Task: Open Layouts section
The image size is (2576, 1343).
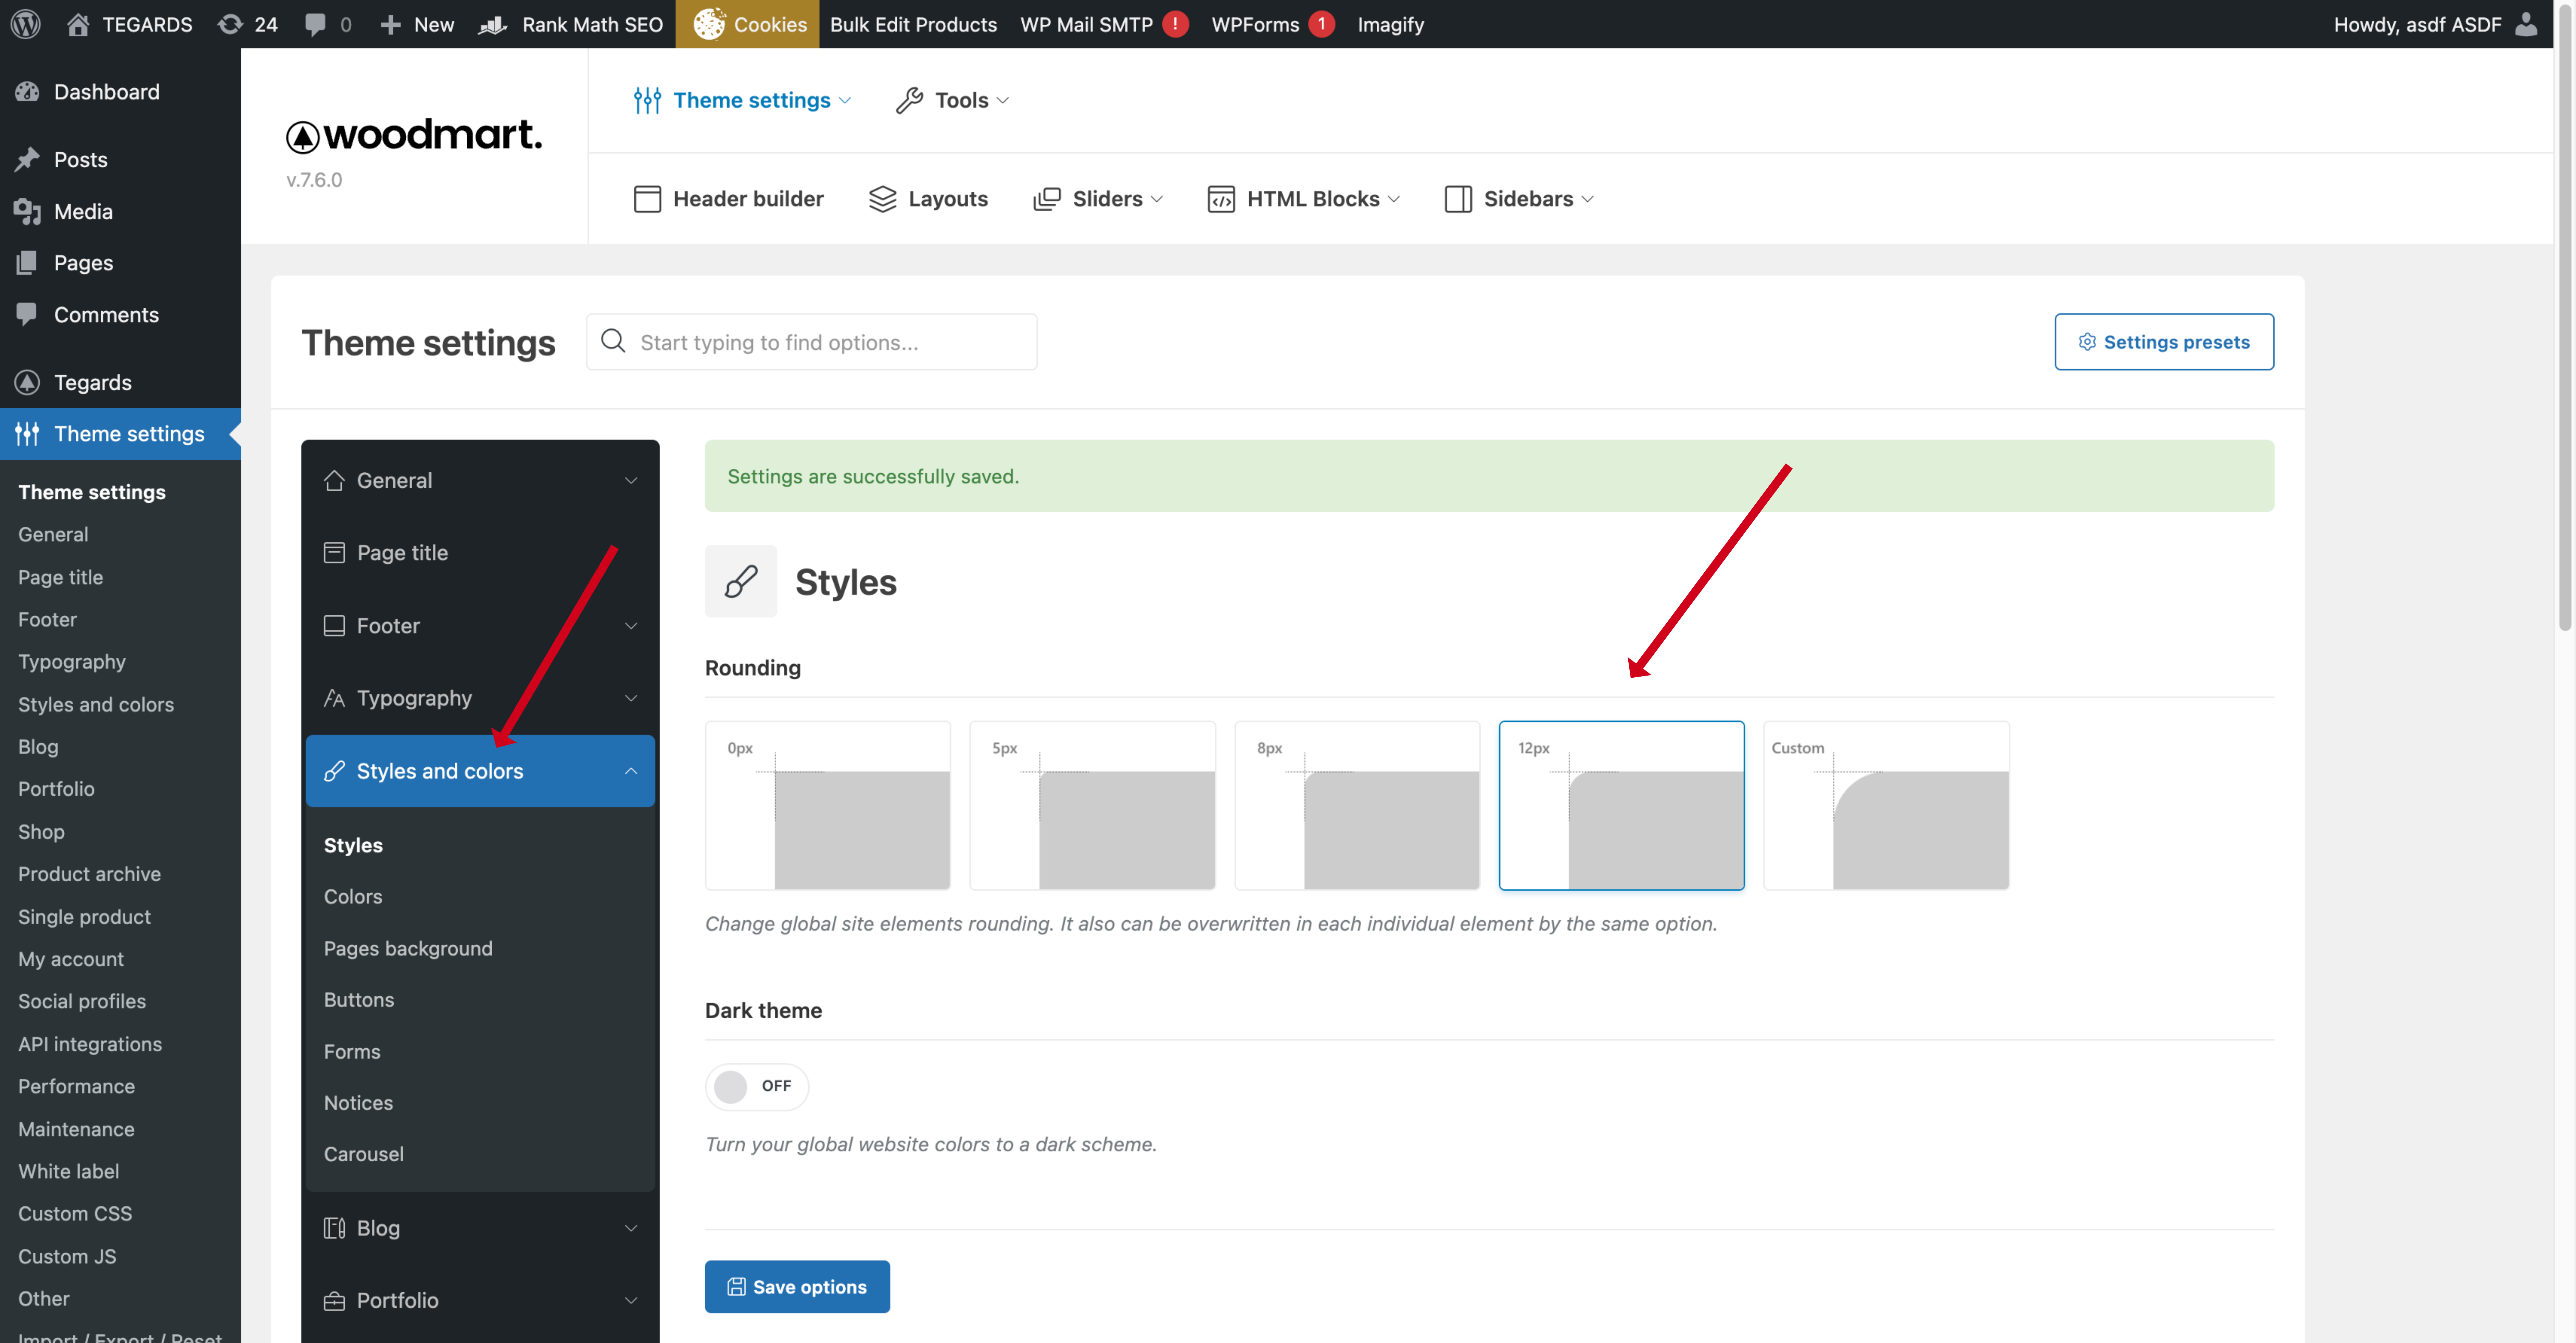Action: point(928,199)
